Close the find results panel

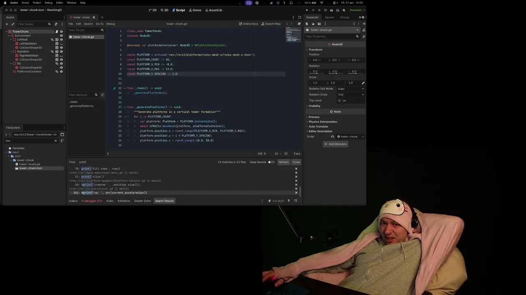pos(296,162)
